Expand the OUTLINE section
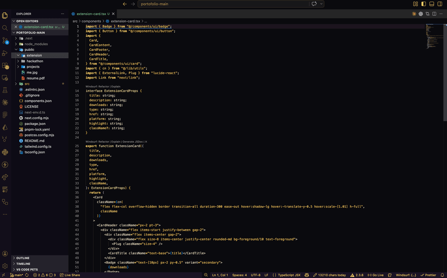447x278 pixels. pos(23,258)
